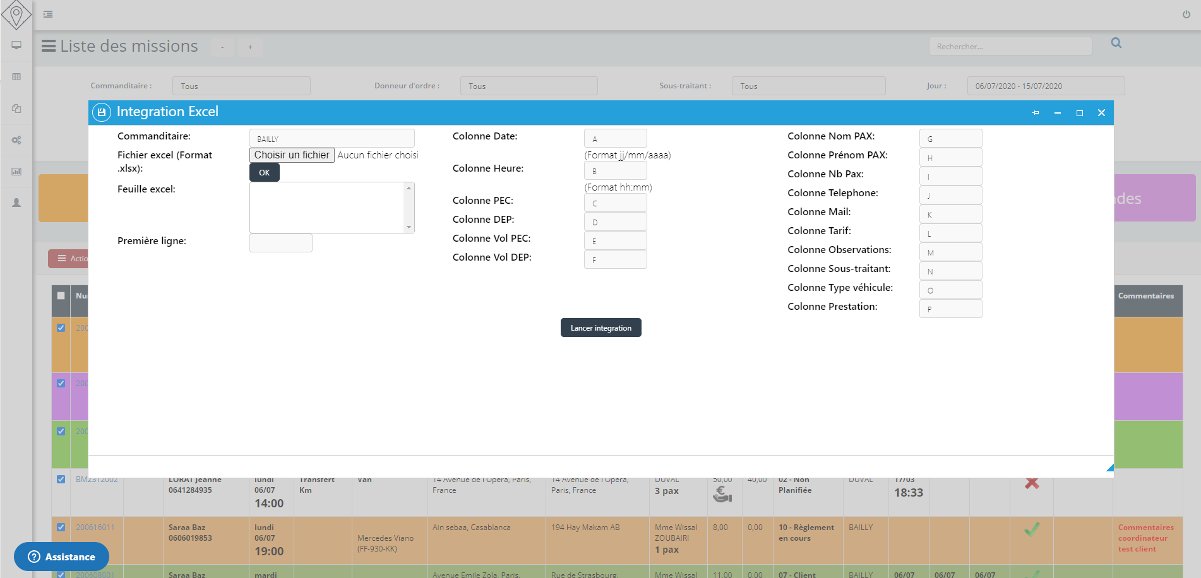Open the table grid sidebar icon

(x=16, y=77)
